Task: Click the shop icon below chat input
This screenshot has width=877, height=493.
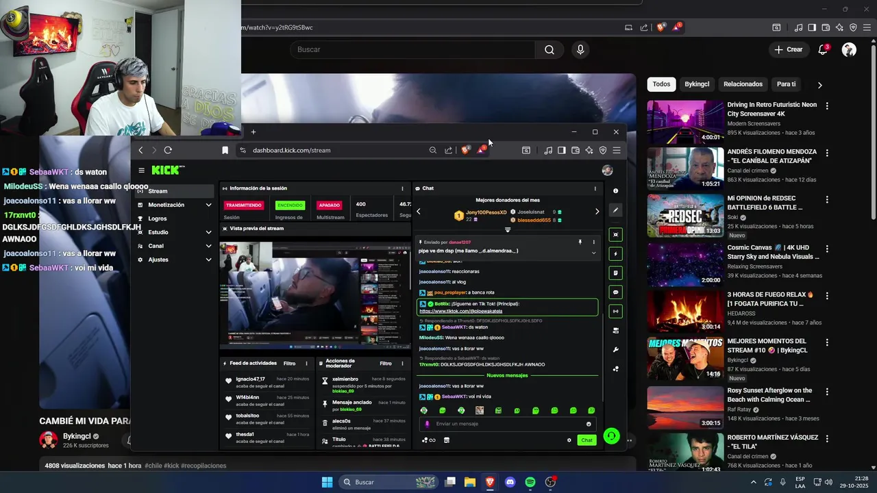Action: (447, 440)
